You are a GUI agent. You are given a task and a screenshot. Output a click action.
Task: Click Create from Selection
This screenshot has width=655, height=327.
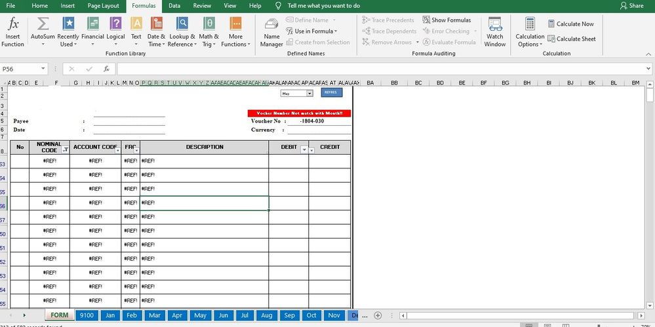(x=318, y=42)
